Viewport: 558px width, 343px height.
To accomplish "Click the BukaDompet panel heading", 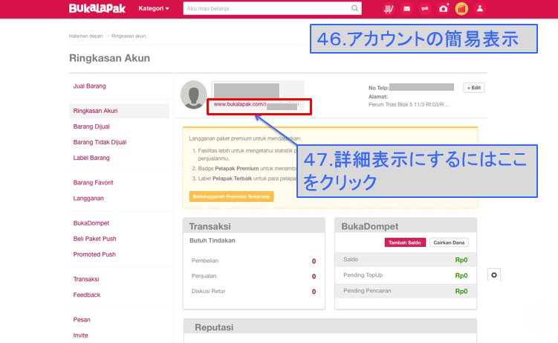I will (x=370, y=226).
